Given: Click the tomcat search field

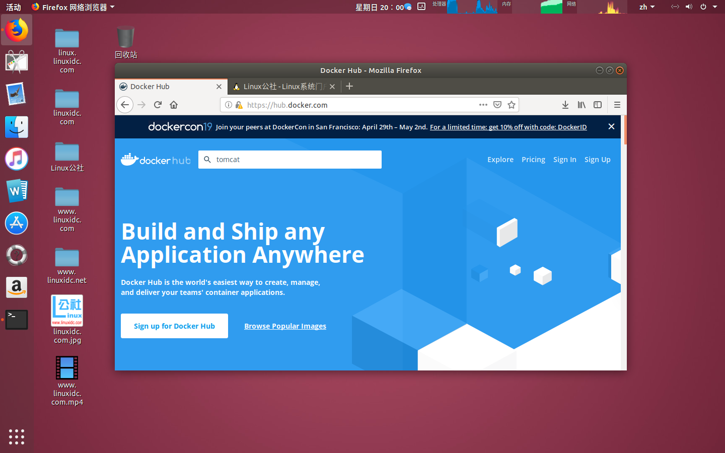Looking at the screenshot, I should (290, 160).
